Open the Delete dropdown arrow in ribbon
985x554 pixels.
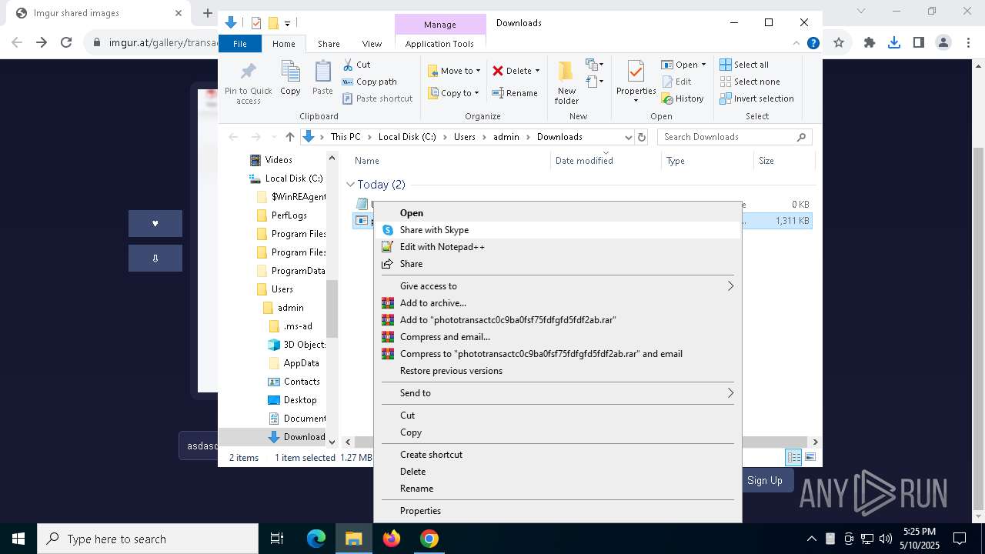click(x=537, y=71)
